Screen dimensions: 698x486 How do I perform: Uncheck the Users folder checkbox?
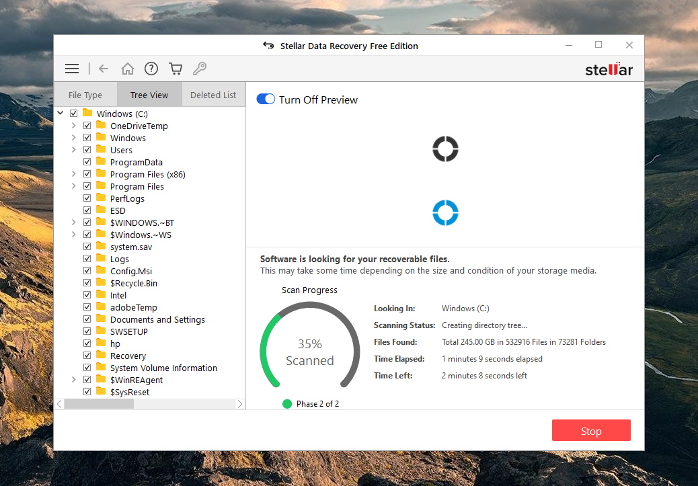pos(87,149)
